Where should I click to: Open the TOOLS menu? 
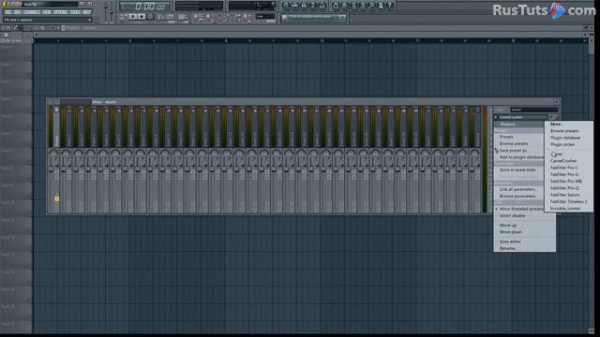[x=75, y=12]
